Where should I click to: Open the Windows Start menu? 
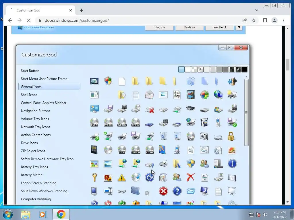(7, 214)
